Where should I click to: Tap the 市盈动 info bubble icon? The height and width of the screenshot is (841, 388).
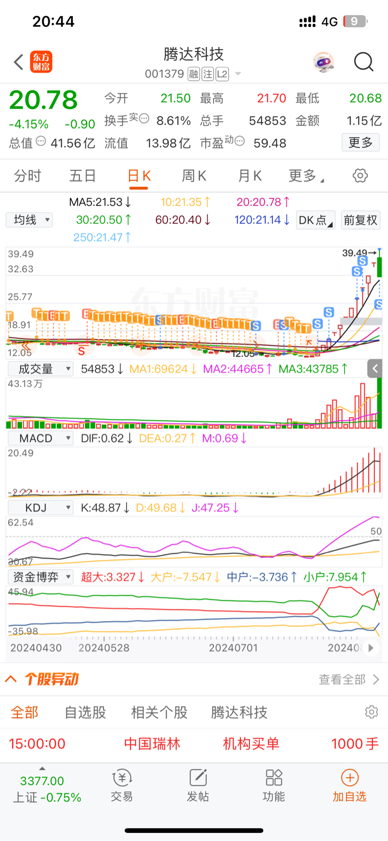[x=239, y=141]
